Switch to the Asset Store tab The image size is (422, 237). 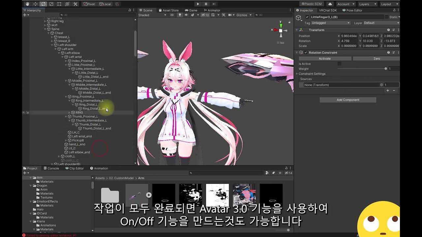[168, 10]
